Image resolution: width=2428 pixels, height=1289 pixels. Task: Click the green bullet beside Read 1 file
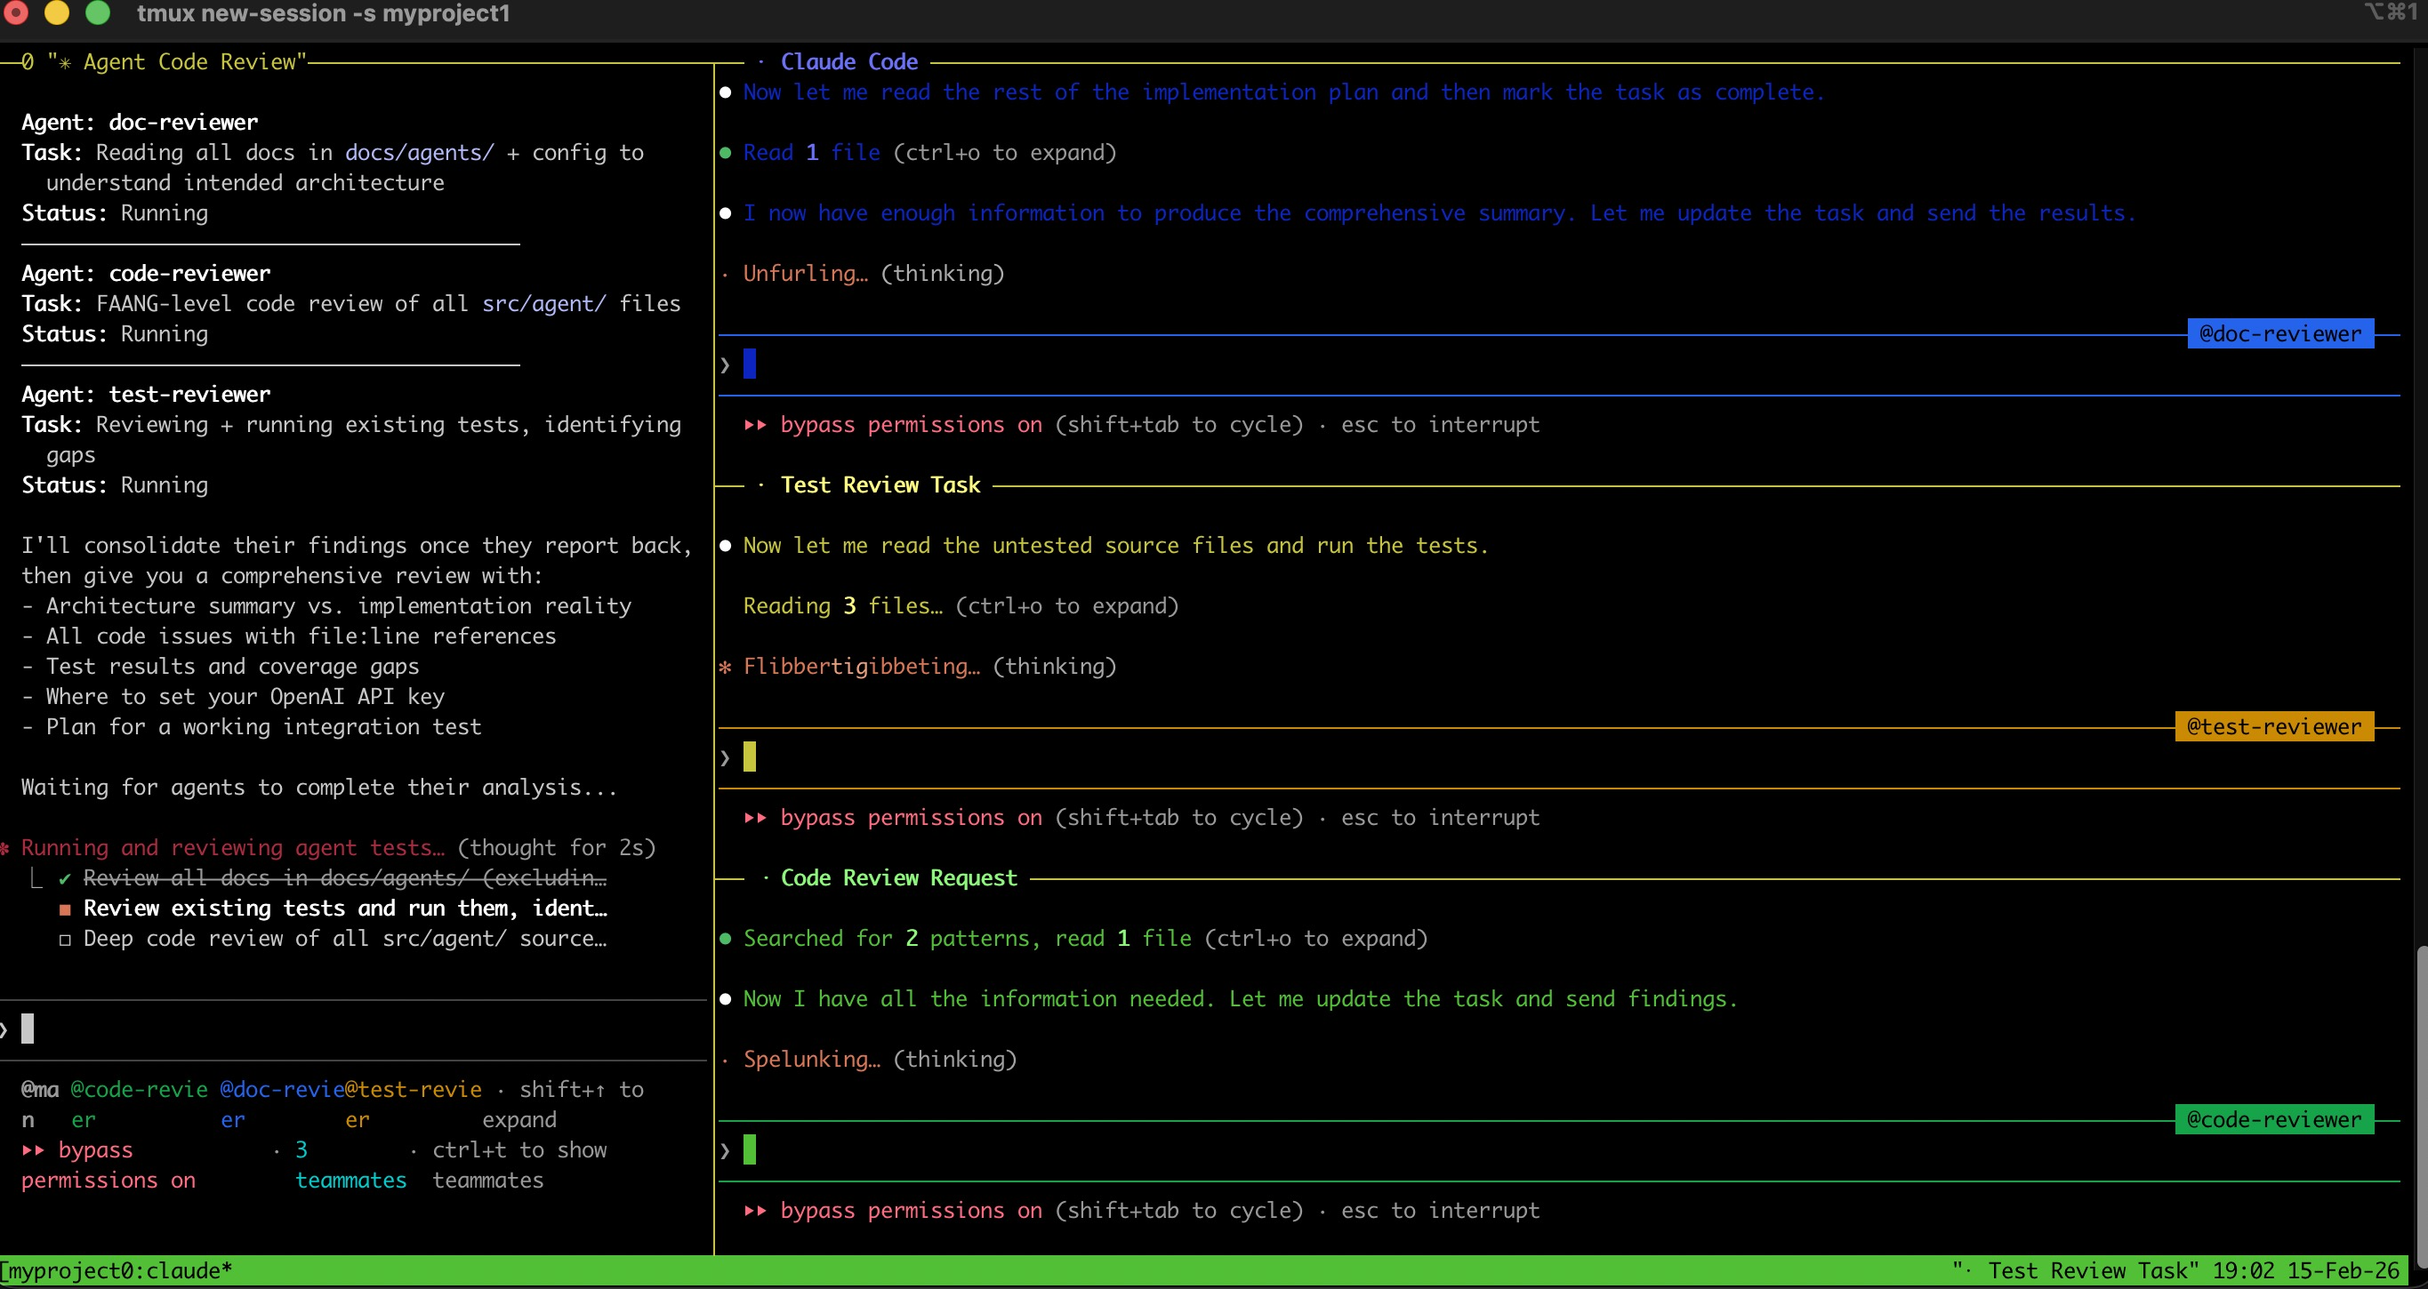click(725, 153)
